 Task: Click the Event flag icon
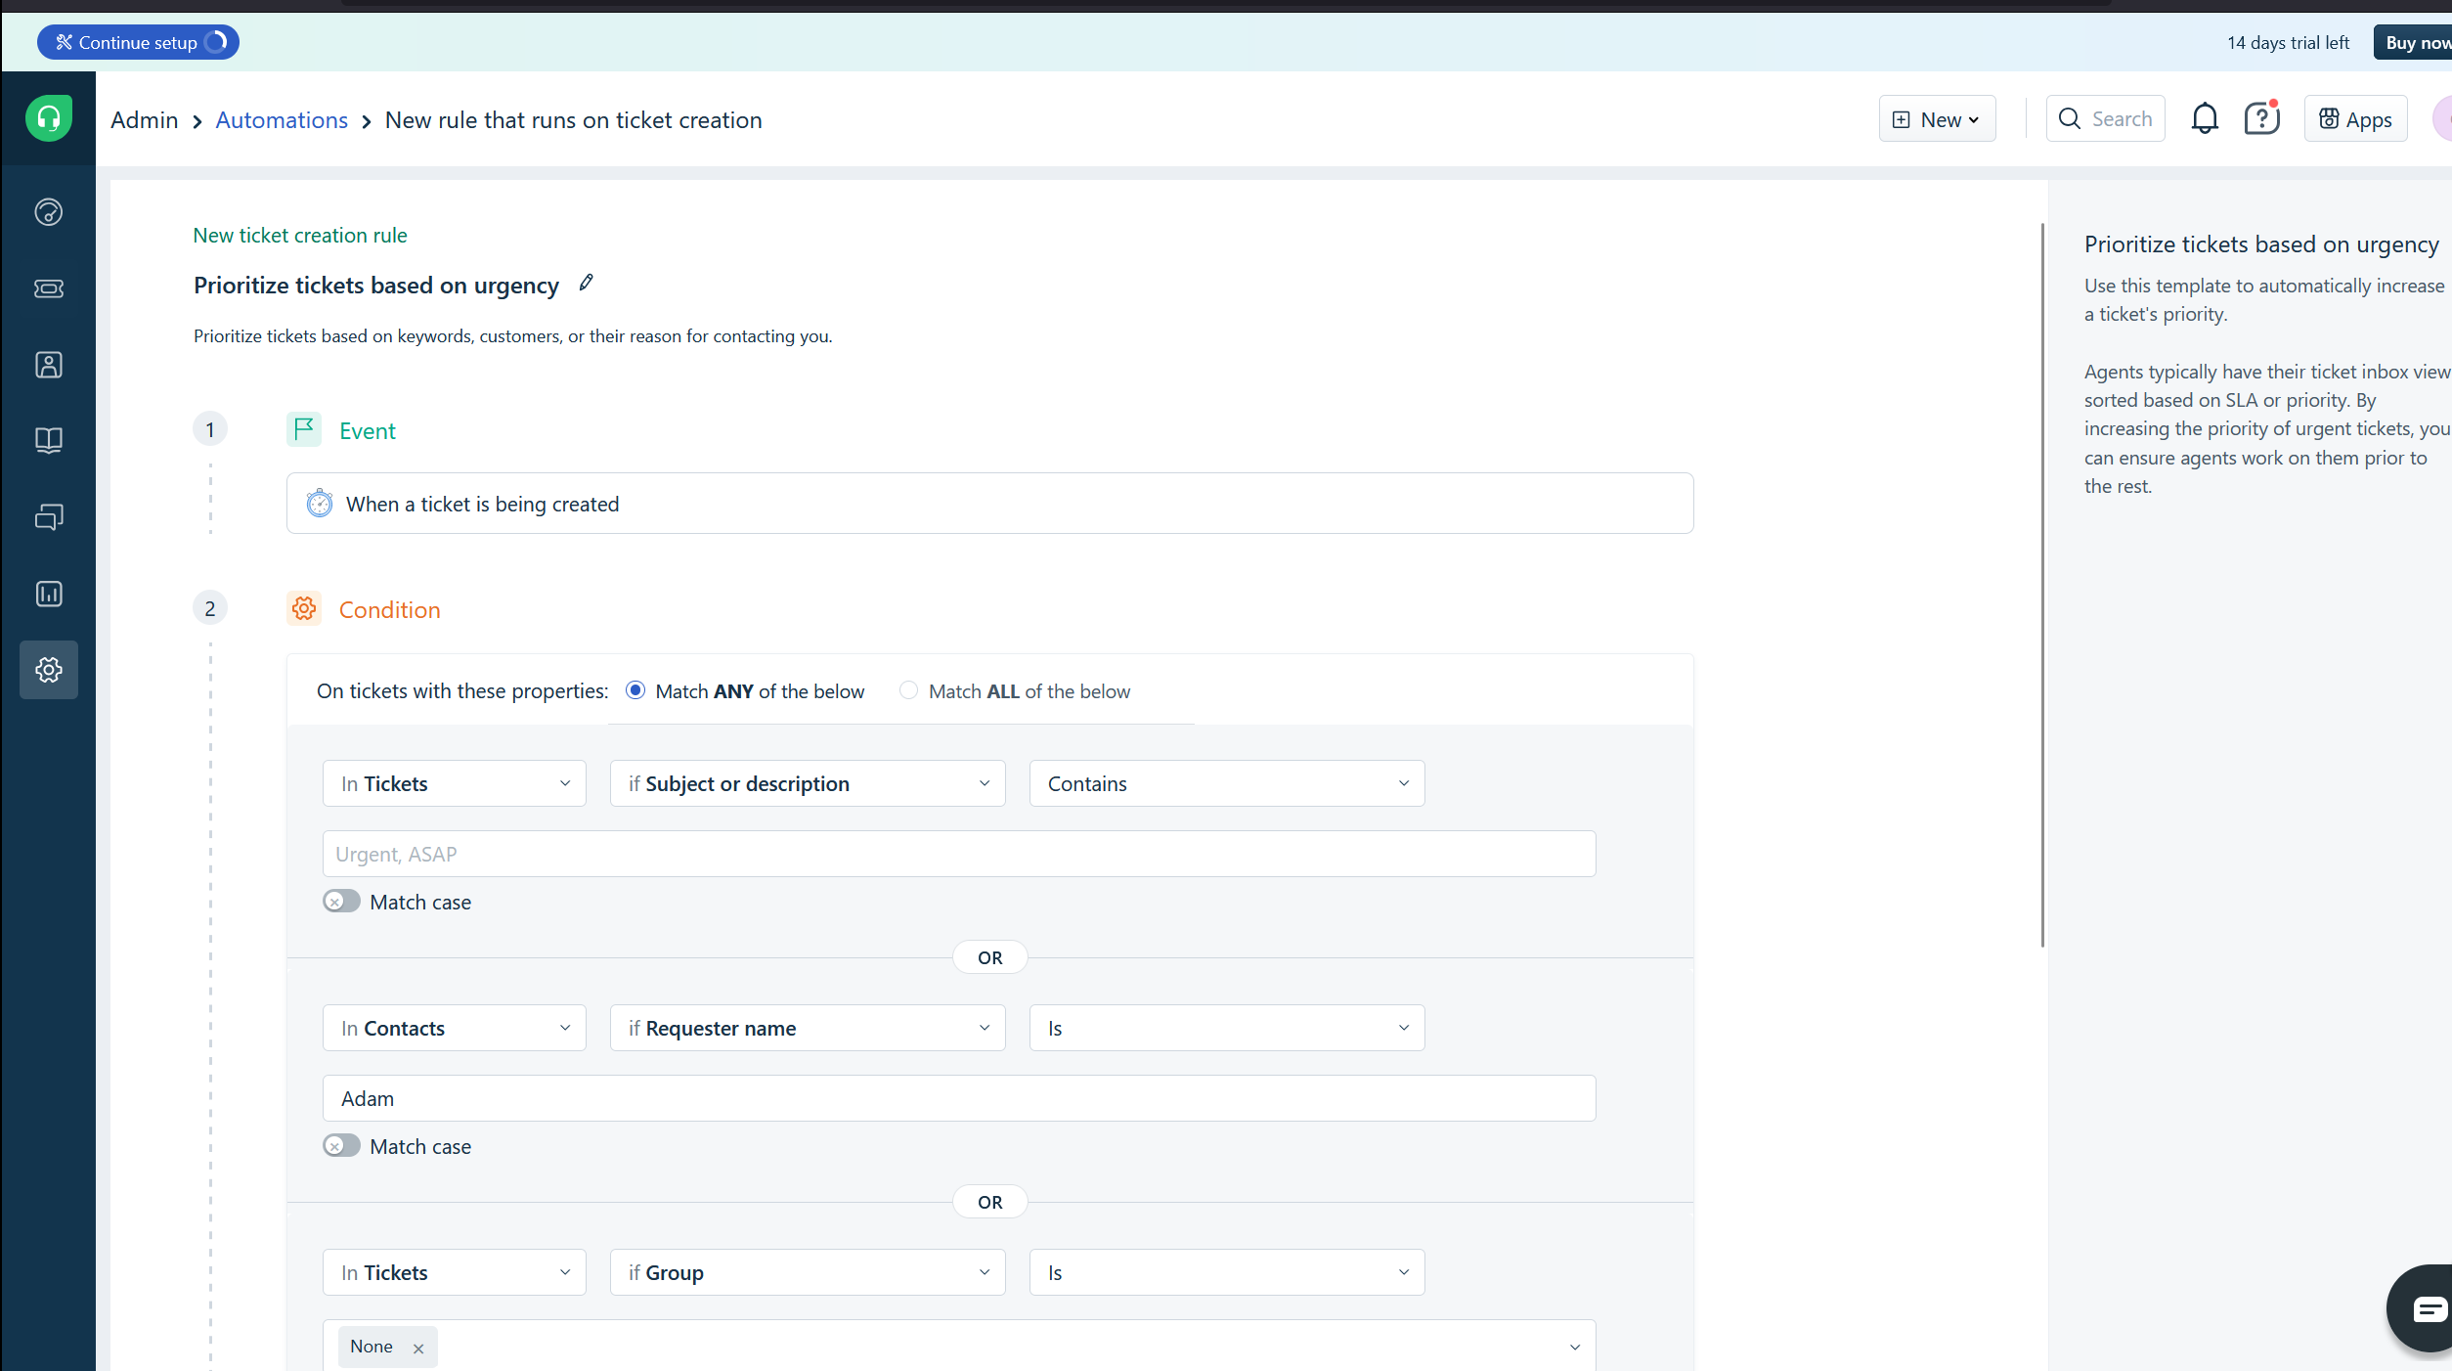click(x=304, y=429)
